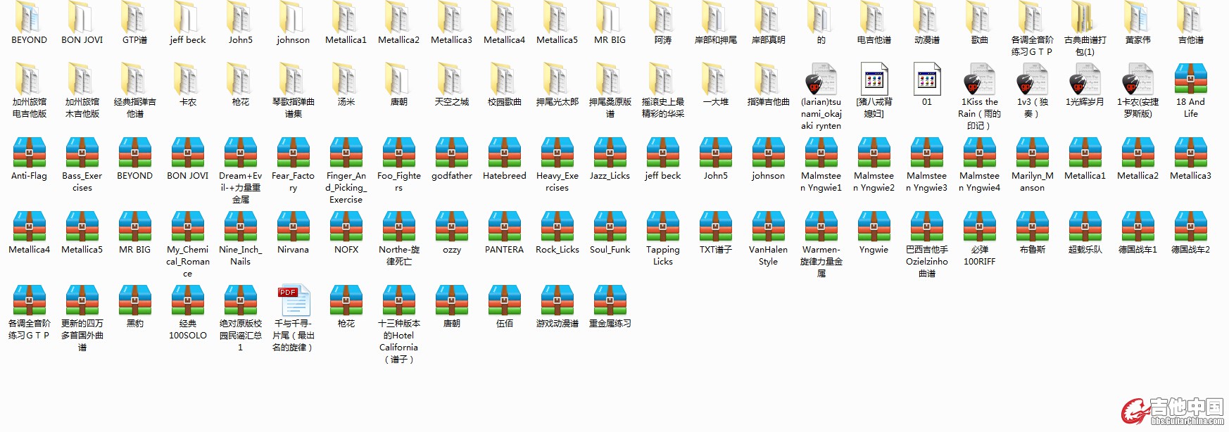Click the 超载乐队 archive icon
The height and width of the screenshot is (432, 1229).
[1085, 227]
